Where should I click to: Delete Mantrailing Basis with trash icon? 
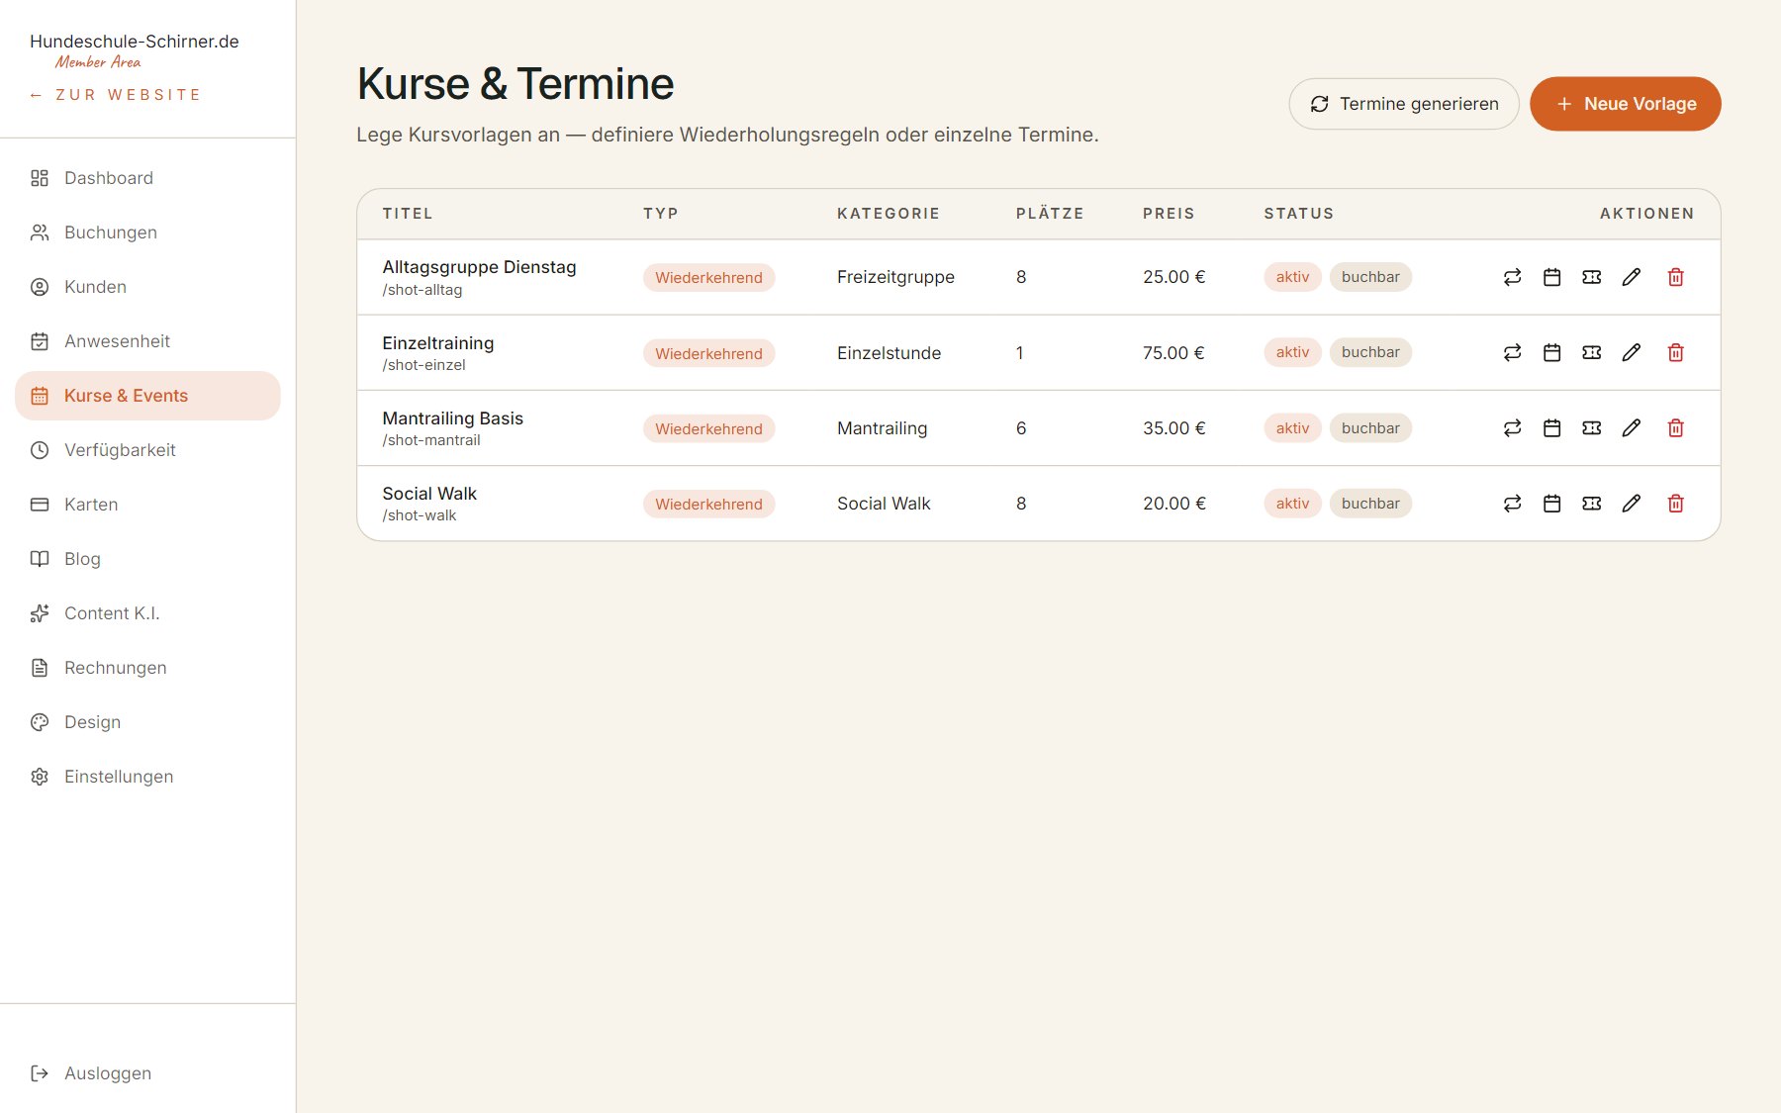[1675, 427]
